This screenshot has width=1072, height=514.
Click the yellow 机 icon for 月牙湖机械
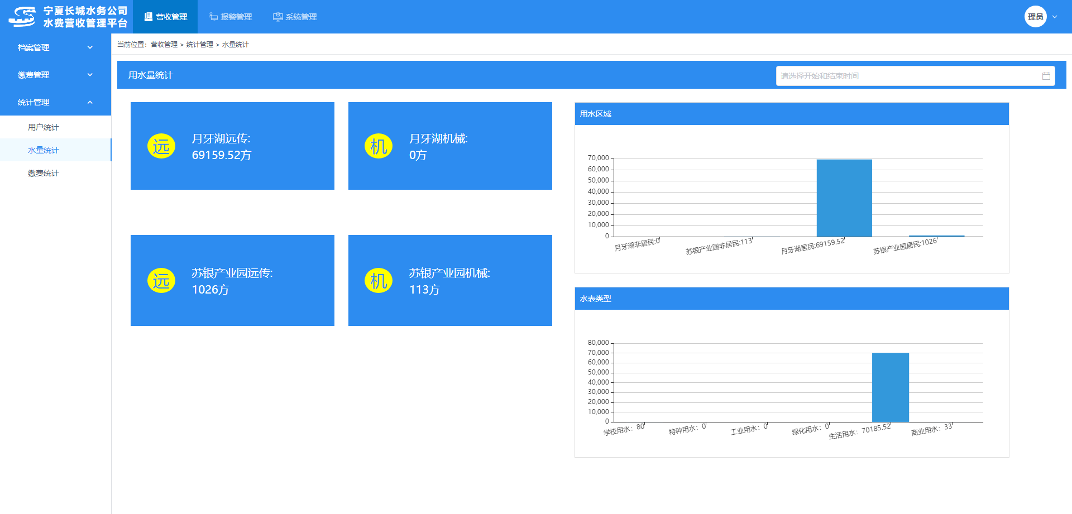tap(379, 146)
